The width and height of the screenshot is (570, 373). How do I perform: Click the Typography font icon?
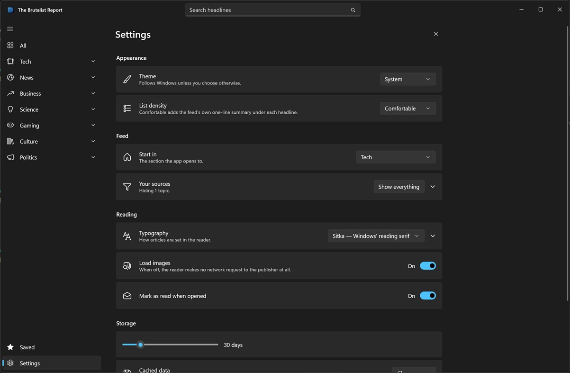coord(127,236)
